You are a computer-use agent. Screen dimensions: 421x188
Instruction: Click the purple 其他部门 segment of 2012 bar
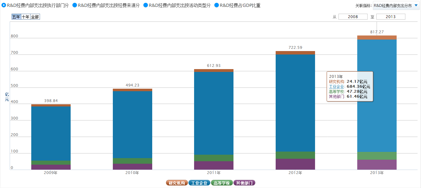point(295,164)
